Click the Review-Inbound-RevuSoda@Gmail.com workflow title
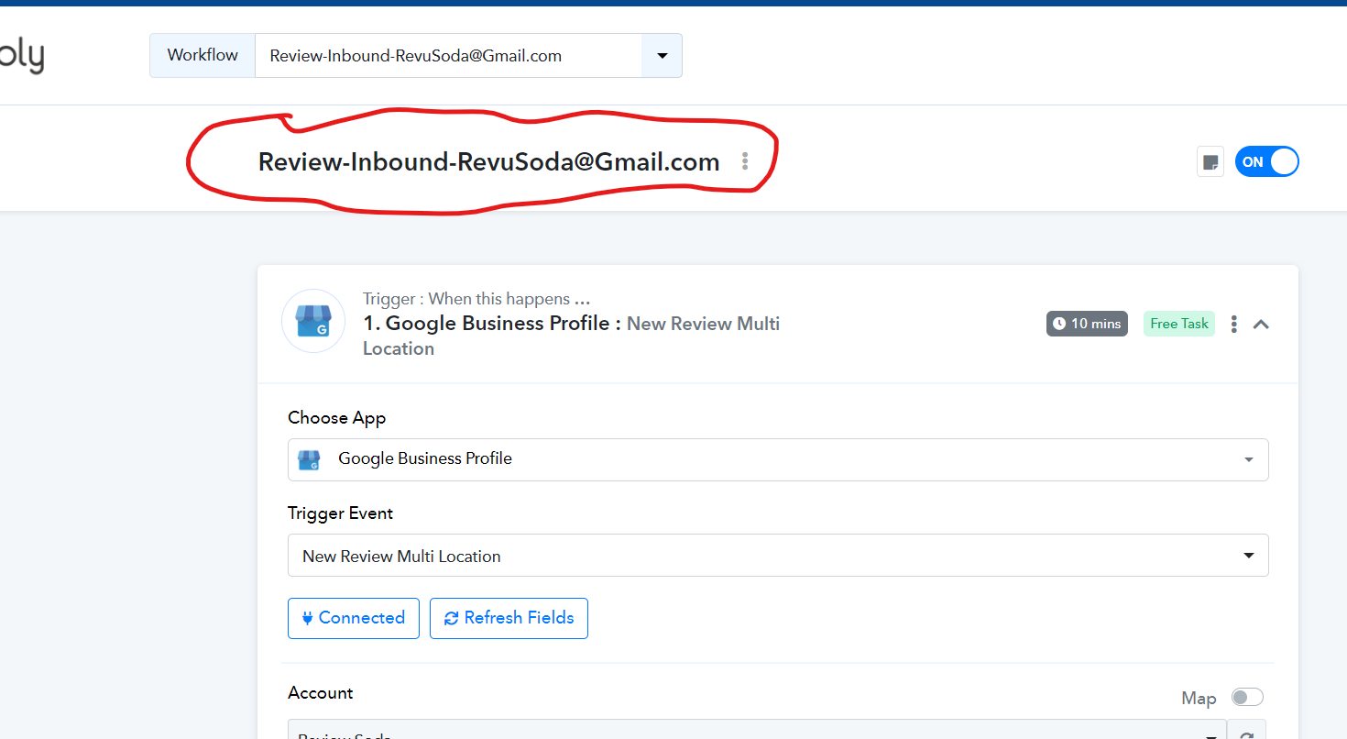Screen dimensions: 1347x739 [488, 162]
